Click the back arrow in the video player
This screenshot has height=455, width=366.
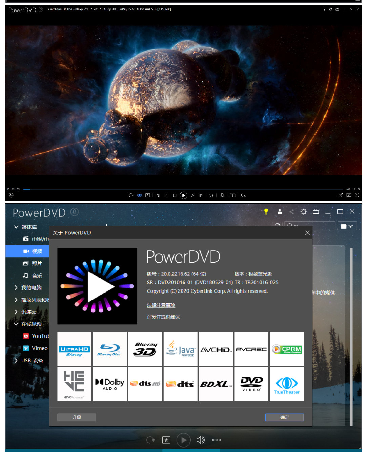[11, 195]
